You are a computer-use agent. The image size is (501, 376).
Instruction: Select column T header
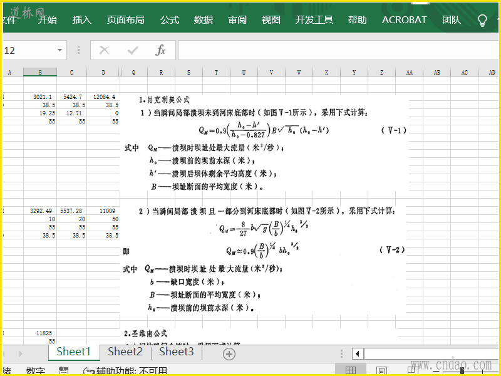coord(216,72)
